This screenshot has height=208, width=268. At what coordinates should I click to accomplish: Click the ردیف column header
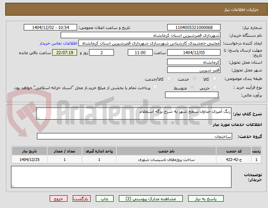pyautogui.click(x=256, y=151)
